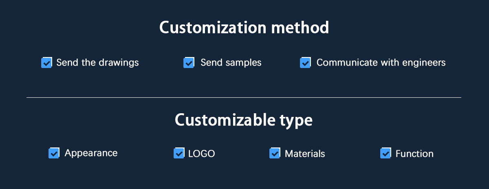Click the horizontal divider line between sections
Image resolution: width=489 pixels, height=189 pixels.
(x=244, y=98)
